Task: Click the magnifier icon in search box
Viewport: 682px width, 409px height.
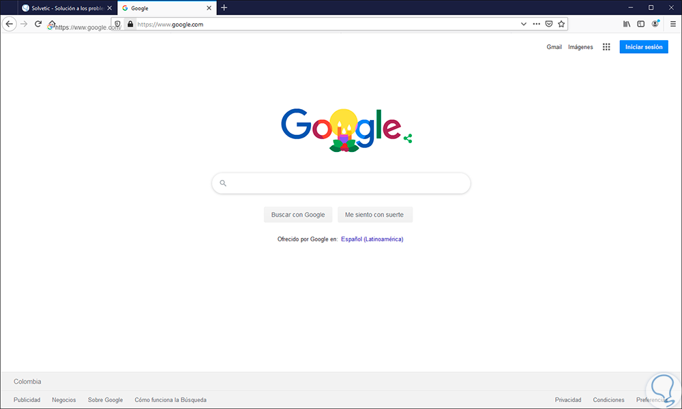Action: click(223, 183)
